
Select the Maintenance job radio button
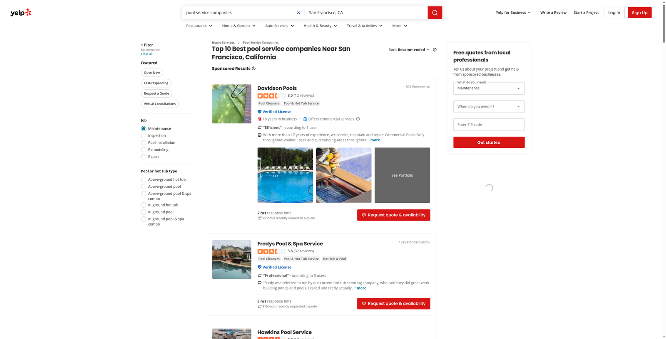[144, 129]
